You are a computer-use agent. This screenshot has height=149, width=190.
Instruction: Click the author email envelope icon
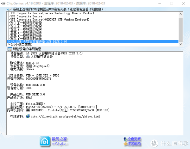tap(125, 144)
